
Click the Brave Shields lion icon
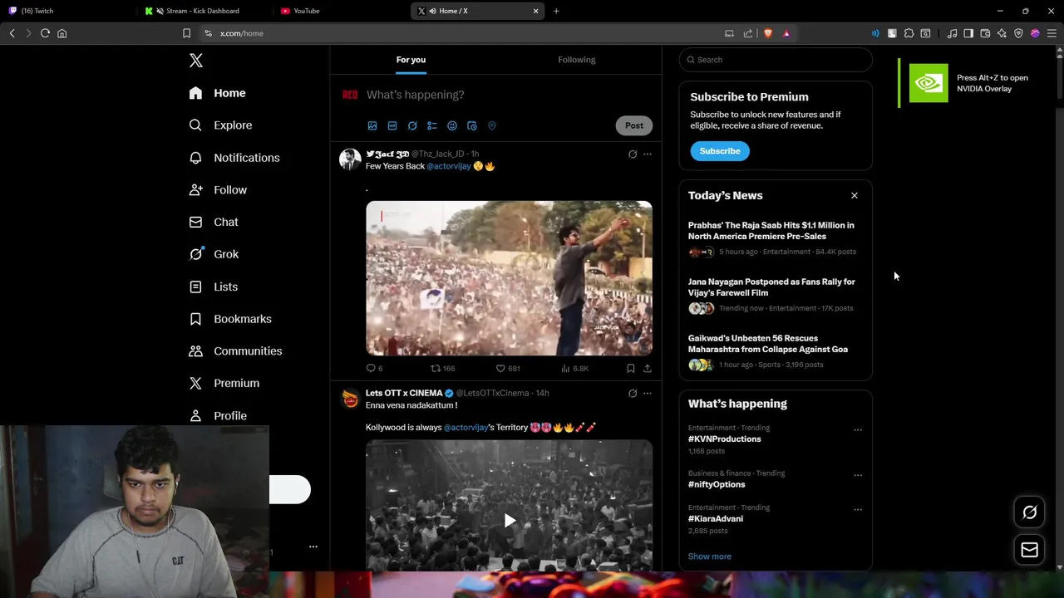(x=767, y=33)
